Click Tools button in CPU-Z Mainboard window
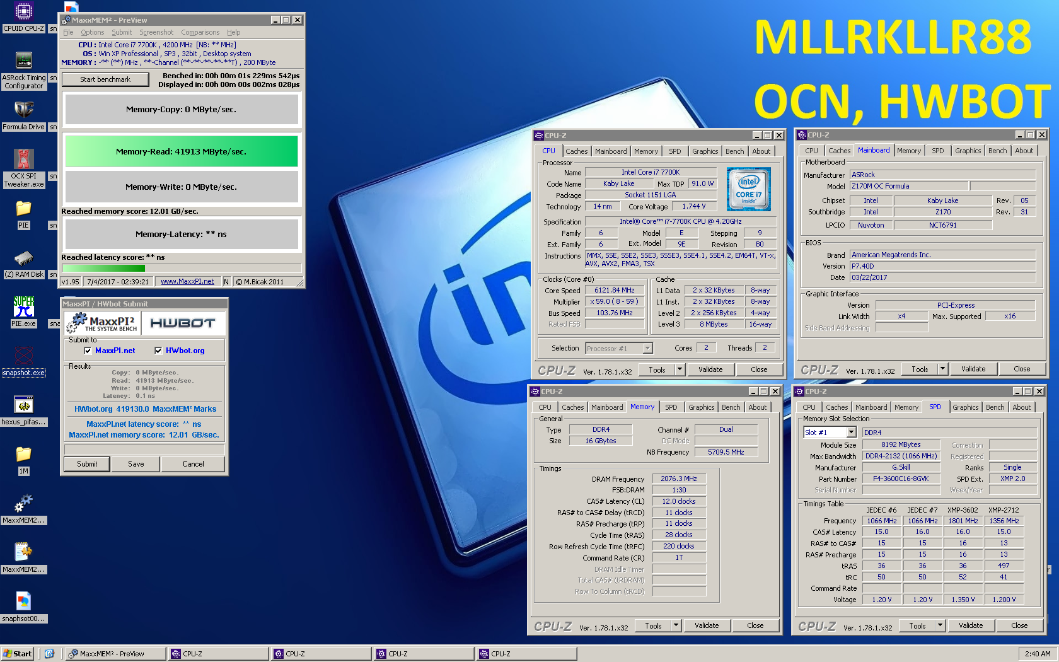The width and height of the screenshot is (1059, 662). point(920,369)
